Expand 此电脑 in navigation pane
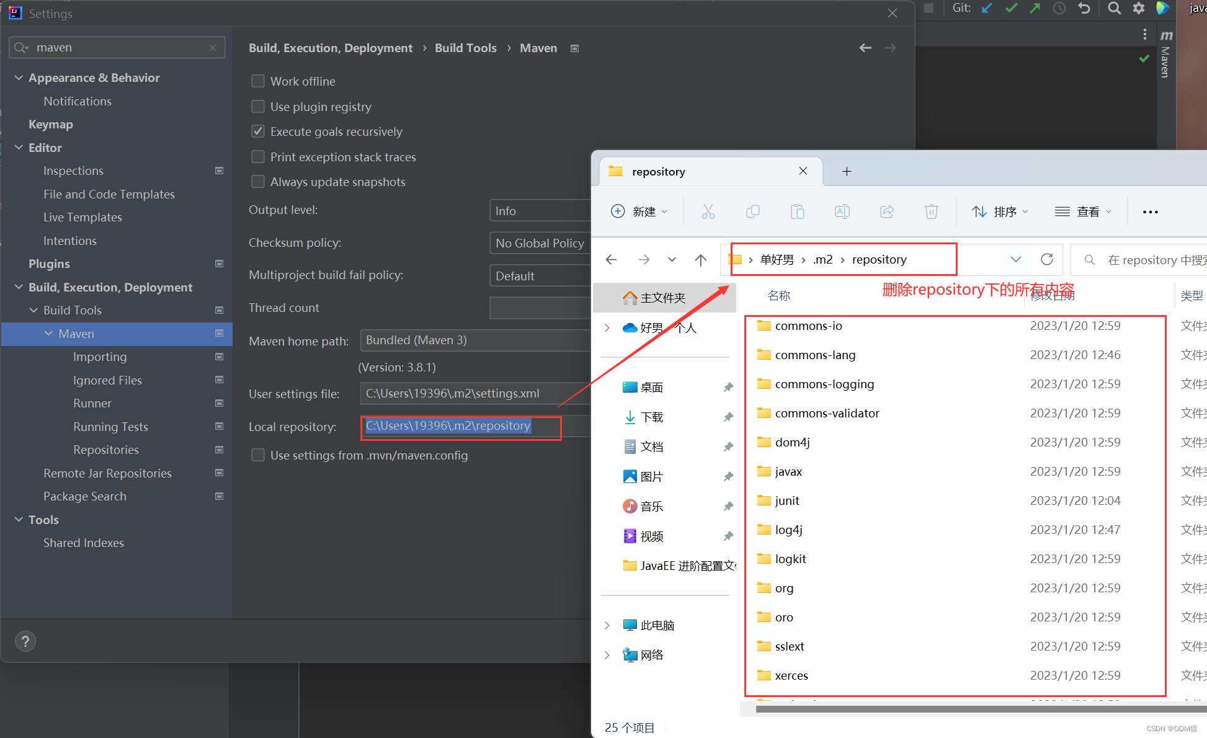Screen dimensions: 1207x738 [x=607, y=625]
